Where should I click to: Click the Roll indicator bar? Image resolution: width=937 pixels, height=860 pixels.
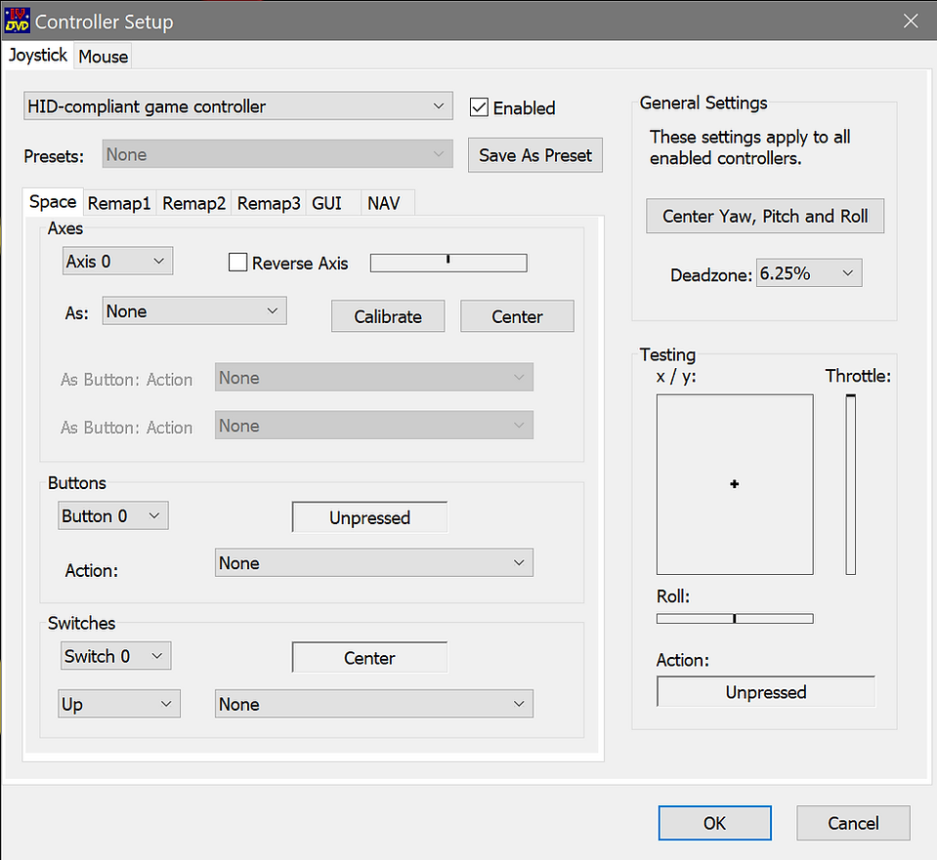pyautogui.click(x=735, y=619)
